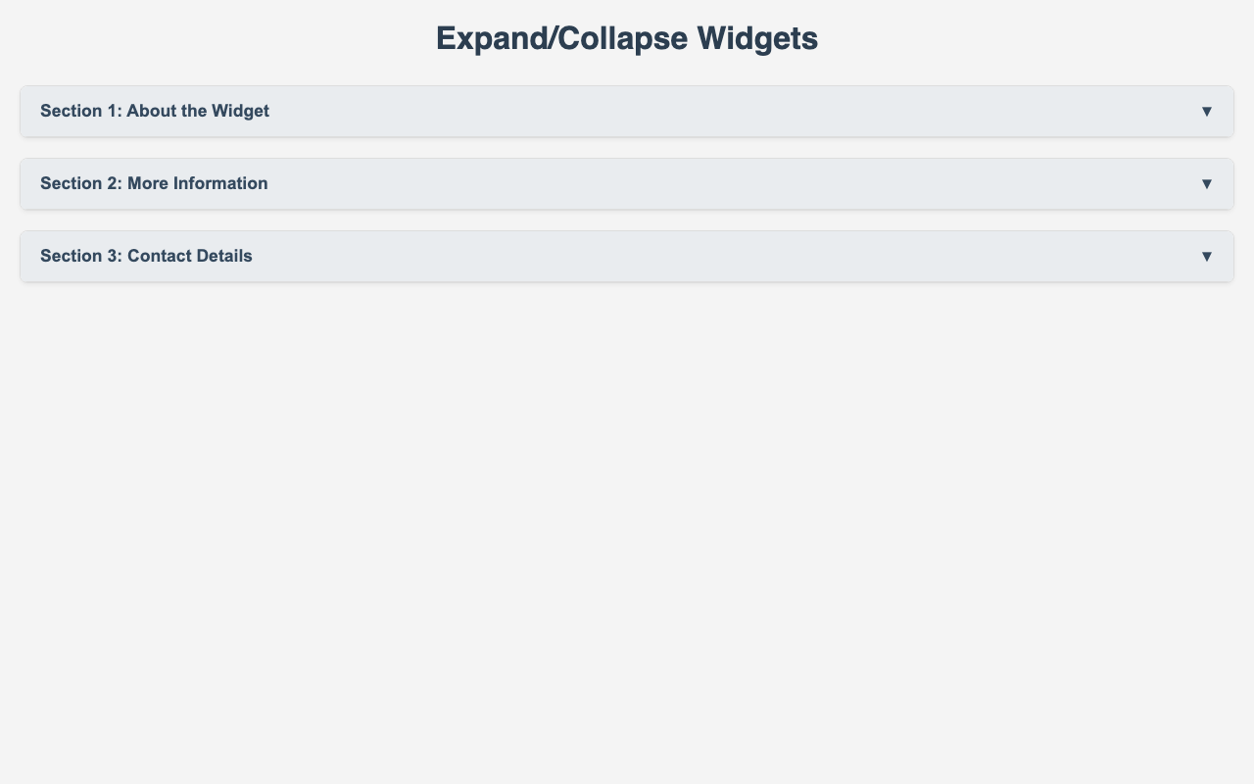Click the down arrow in Section 1
This screenshot has height=784, width=1254.
coord(1206,112)
